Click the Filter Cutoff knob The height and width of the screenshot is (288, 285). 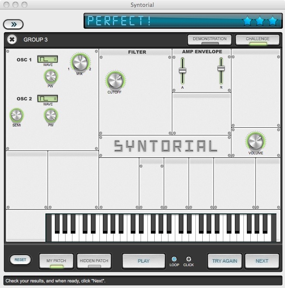(115, 81)
